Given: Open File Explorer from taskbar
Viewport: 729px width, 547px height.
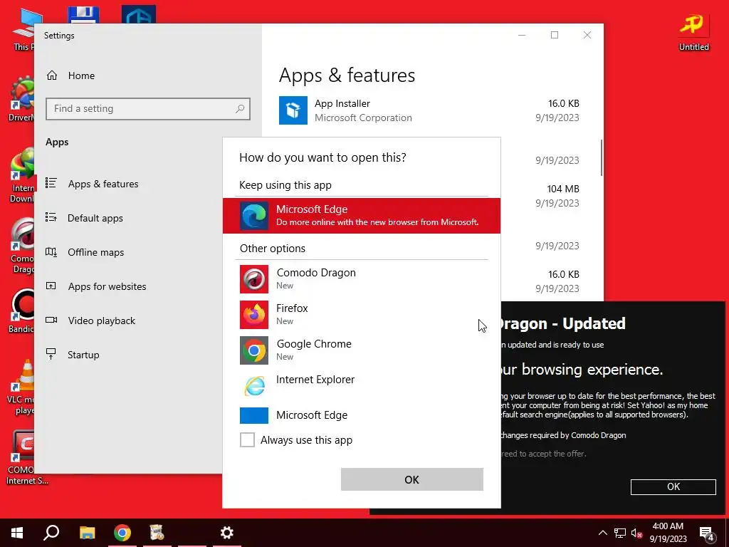Looking at the screenshot, I should click(x=87, y=533).
